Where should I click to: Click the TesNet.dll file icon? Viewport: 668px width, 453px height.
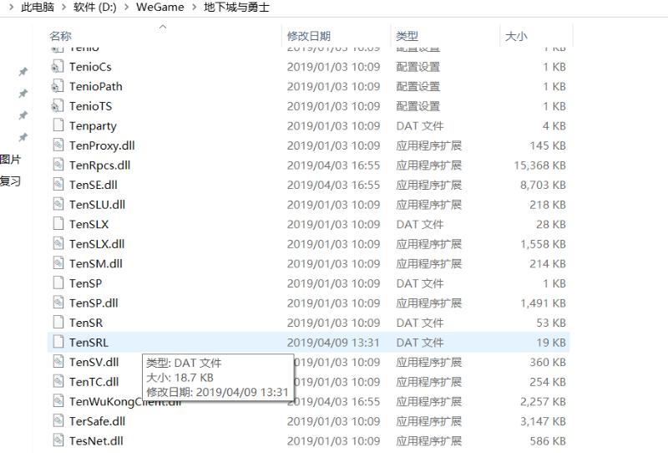click(x=58, y=440)
